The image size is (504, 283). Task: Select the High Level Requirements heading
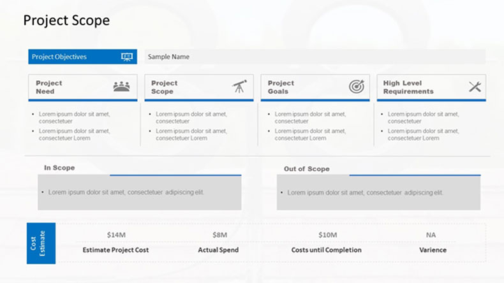tap(408, 87)
